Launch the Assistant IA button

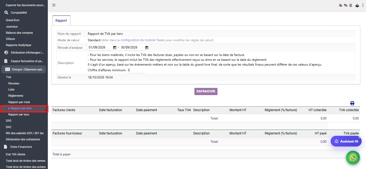point(346,141)
